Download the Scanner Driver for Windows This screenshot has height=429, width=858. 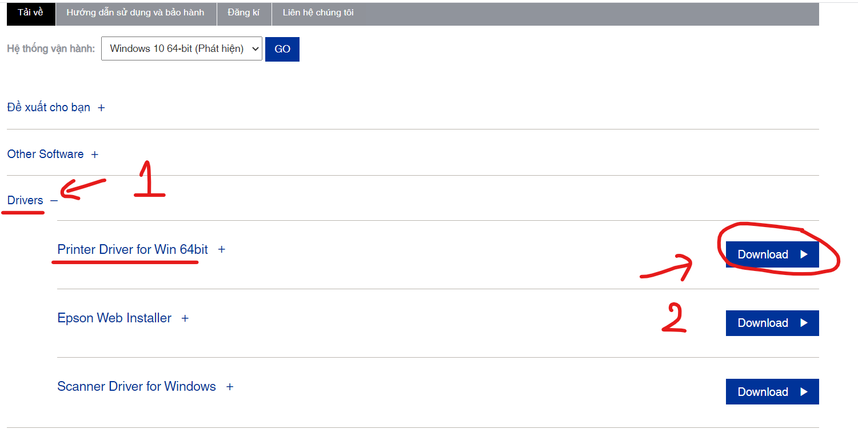(772, 392)
